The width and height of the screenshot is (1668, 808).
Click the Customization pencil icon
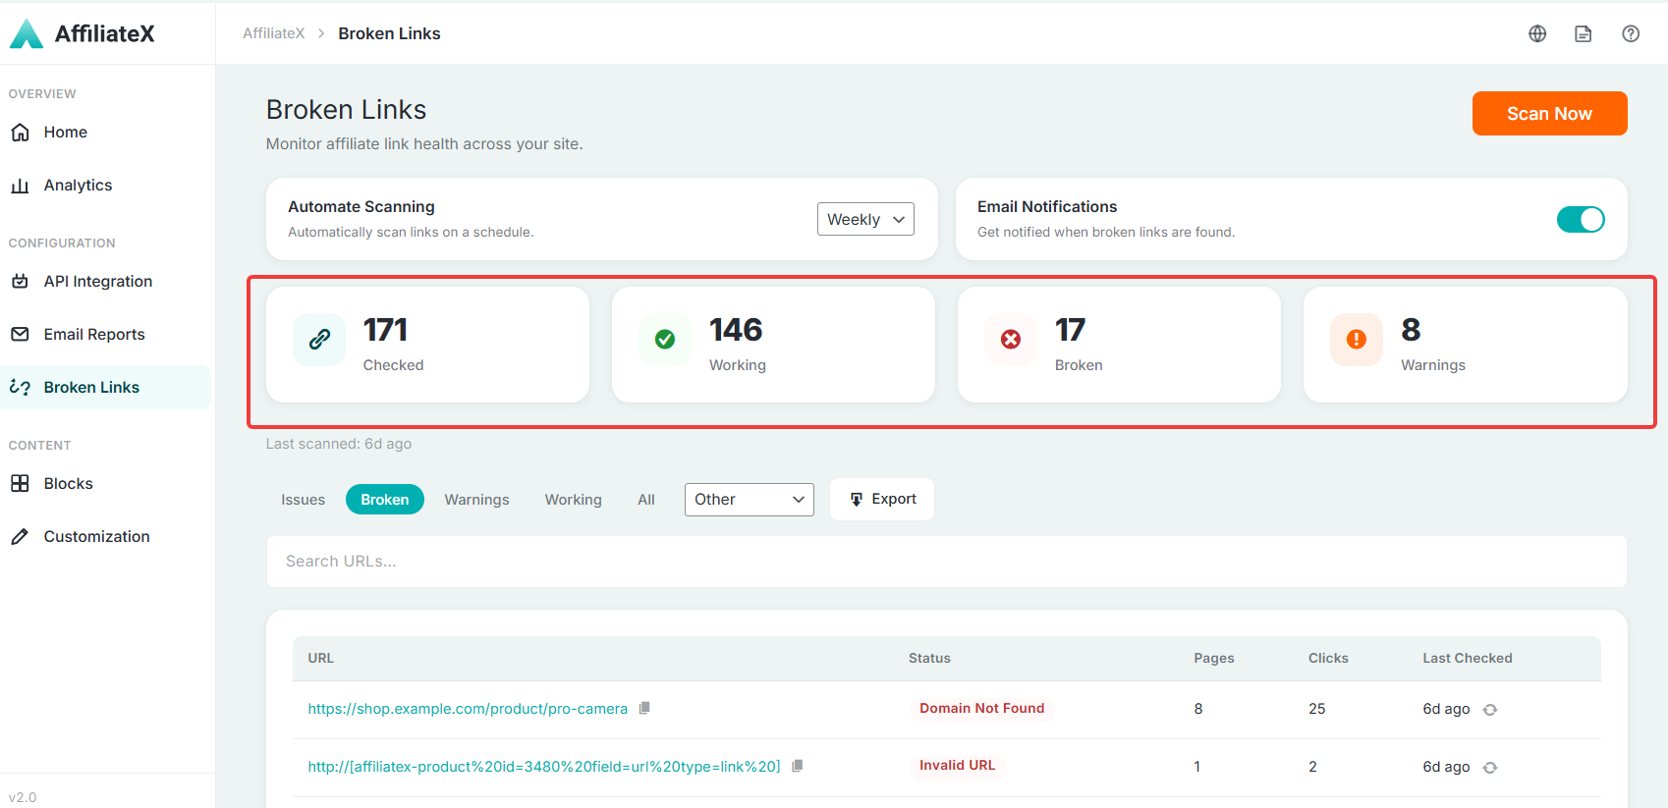[20, 536]
